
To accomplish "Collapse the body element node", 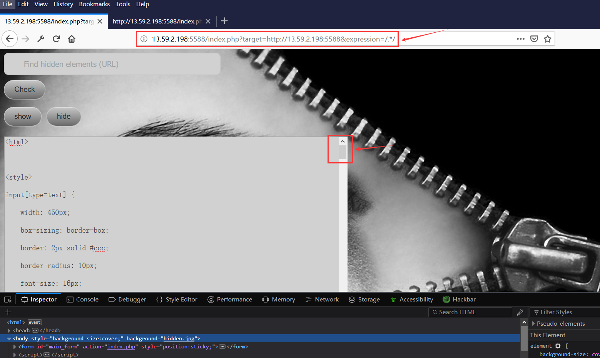I will 9,339.
